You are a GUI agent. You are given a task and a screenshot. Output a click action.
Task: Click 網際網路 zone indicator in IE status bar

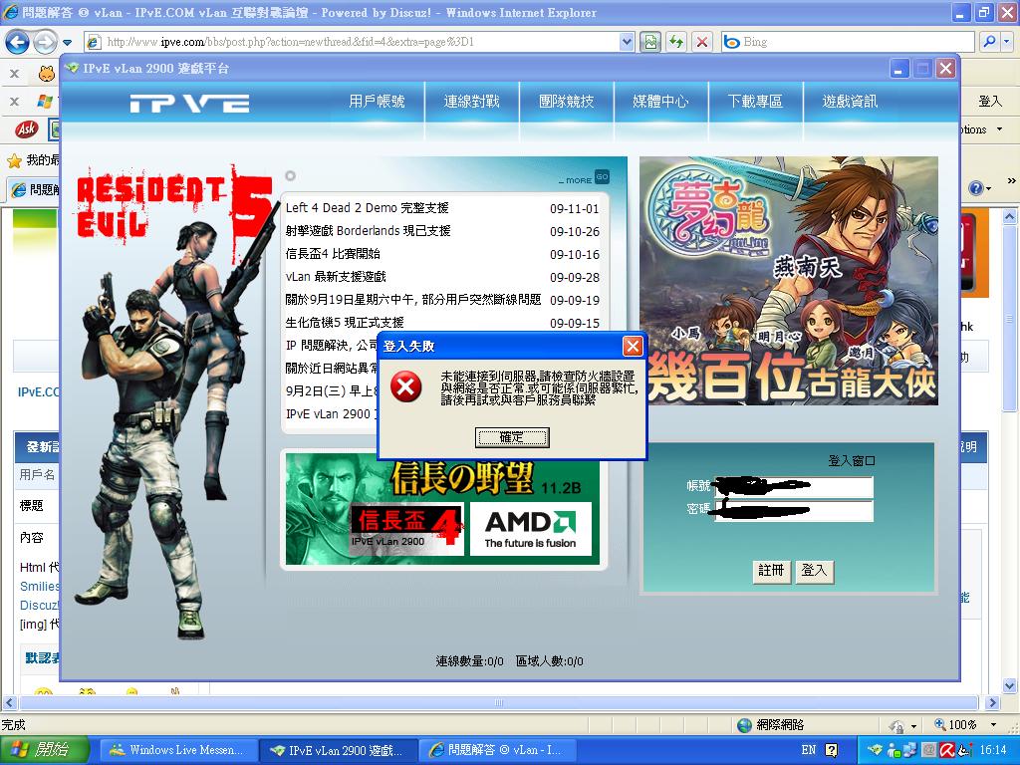click(x=771, y=725)
